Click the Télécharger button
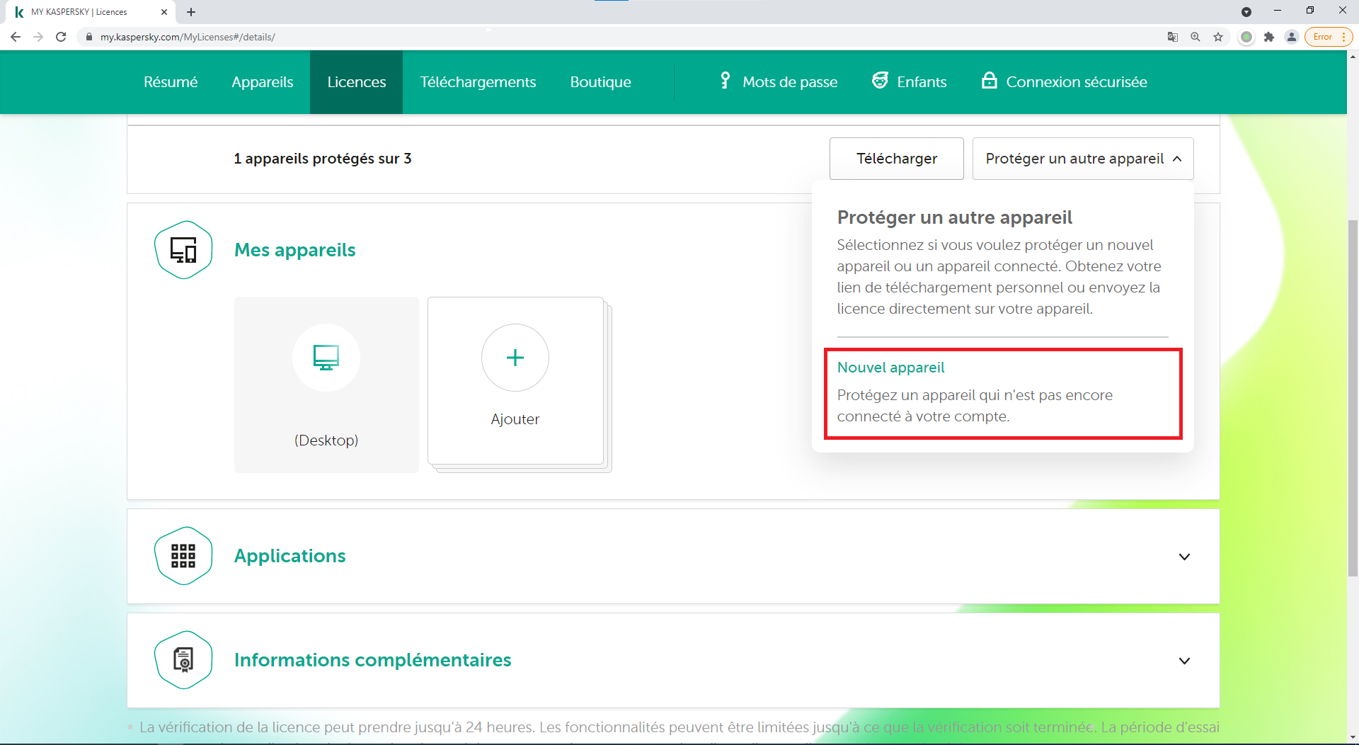The height and width of the screenshot is (745, 1359). [897, 159]
